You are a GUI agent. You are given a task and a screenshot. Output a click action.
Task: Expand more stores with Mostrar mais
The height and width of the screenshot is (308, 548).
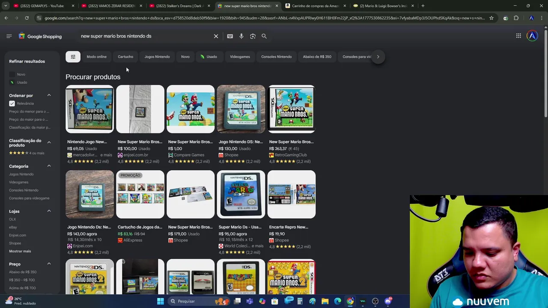pos(20,251)
